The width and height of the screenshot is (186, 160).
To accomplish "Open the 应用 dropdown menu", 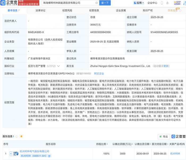I will coord(139,3).
